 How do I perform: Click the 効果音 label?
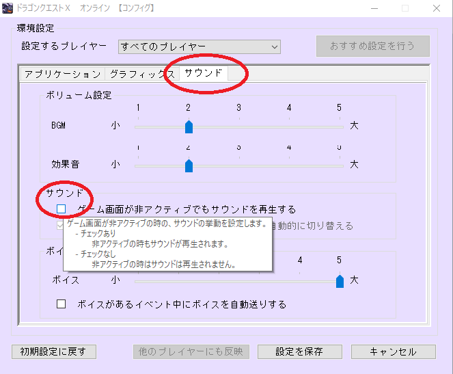click(66, 164)
